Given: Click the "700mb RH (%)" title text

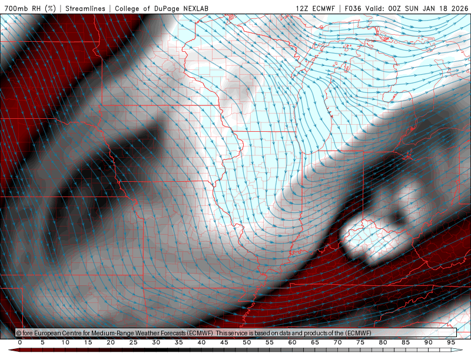Looking at the screenshot, I should (x=31, y=8).
